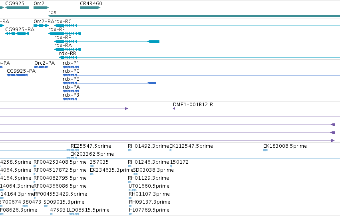
Task: Select the rdx-PE protein label
Action: (71, 79)
